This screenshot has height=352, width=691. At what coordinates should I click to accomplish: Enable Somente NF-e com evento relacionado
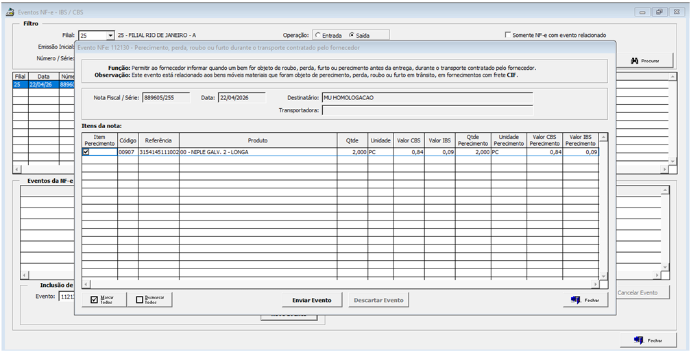[508, 35]
